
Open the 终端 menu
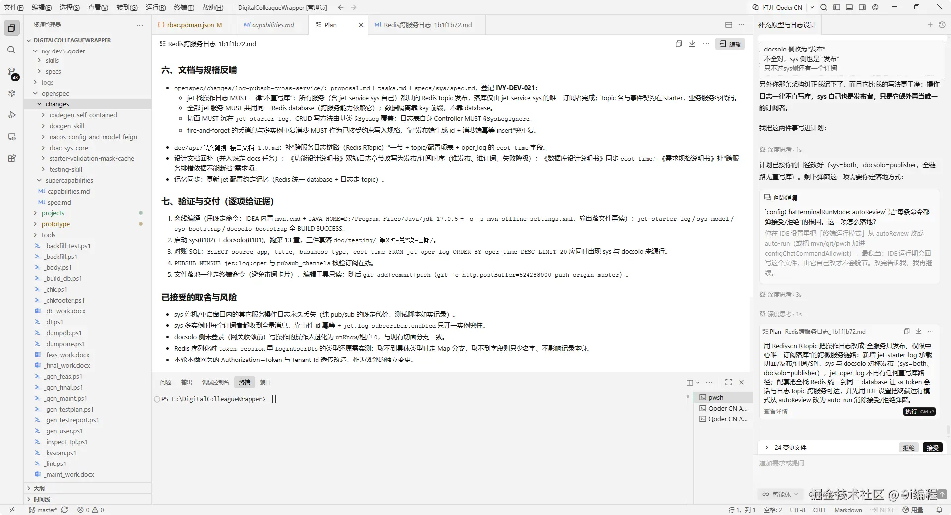pyautogui.click(x=184, y=7)
